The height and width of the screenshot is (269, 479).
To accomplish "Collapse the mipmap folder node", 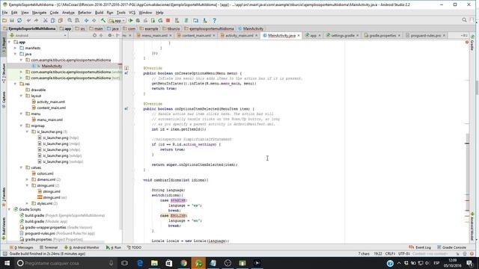I will 21,126.
